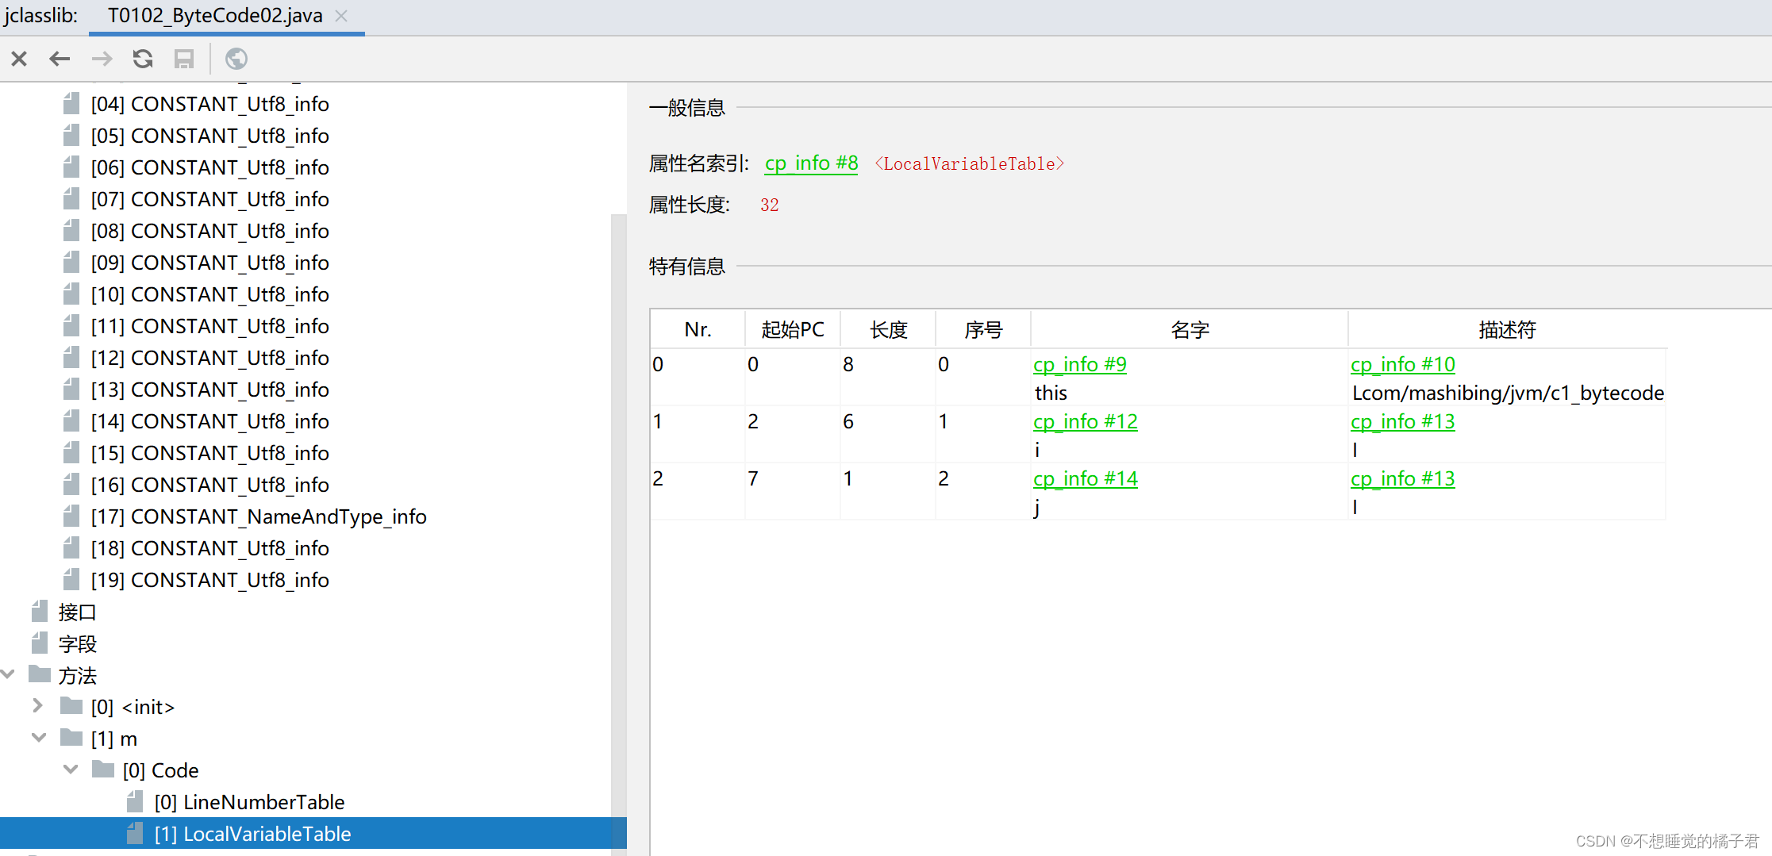Image resolution: width=1772 pixels, height=856 pixels.
Task: Save with the floppy disk toolbar icon
Action: [184, 59]
